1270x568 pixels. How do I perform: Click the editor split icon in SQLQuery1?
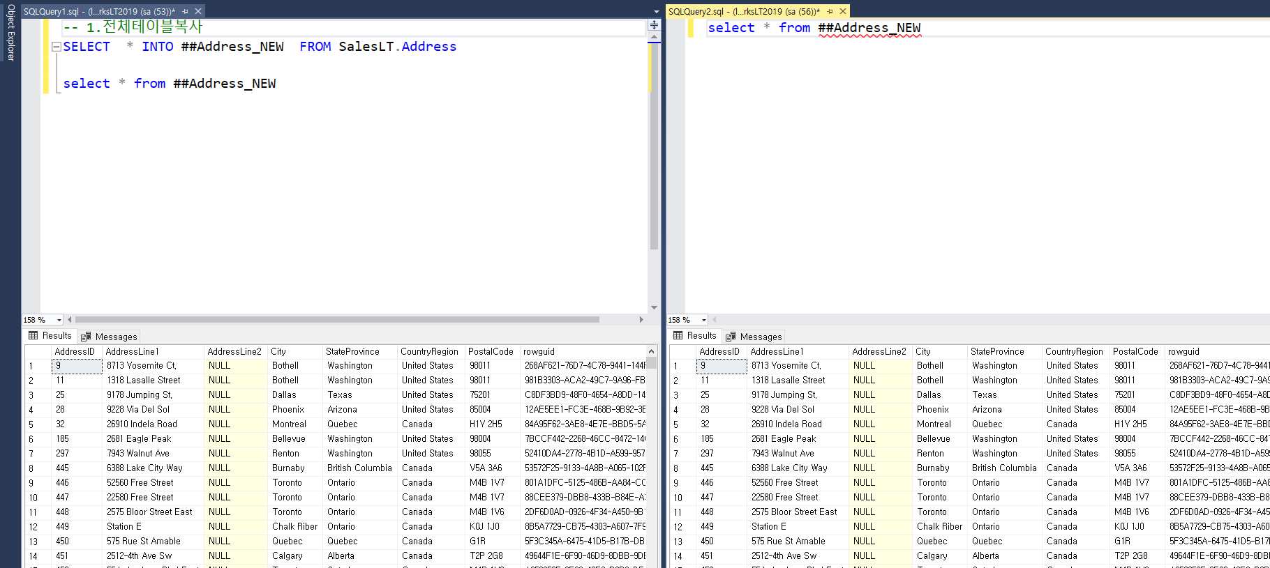[654, 25]
